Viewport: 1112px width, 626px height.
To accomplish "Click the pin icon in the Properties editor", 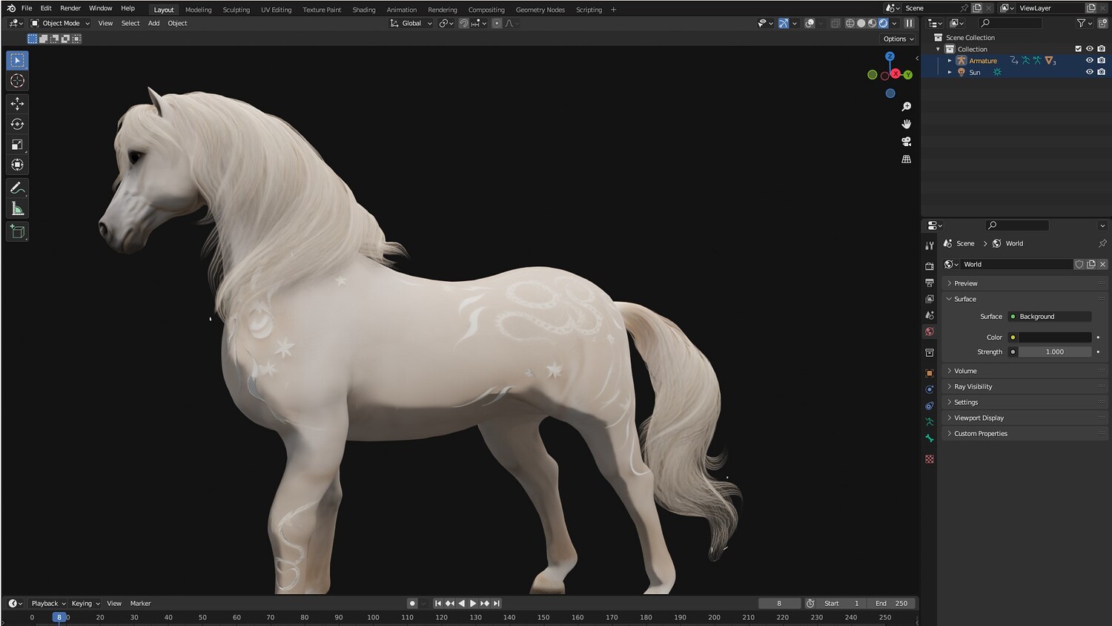I will [x=1102, y=243].
